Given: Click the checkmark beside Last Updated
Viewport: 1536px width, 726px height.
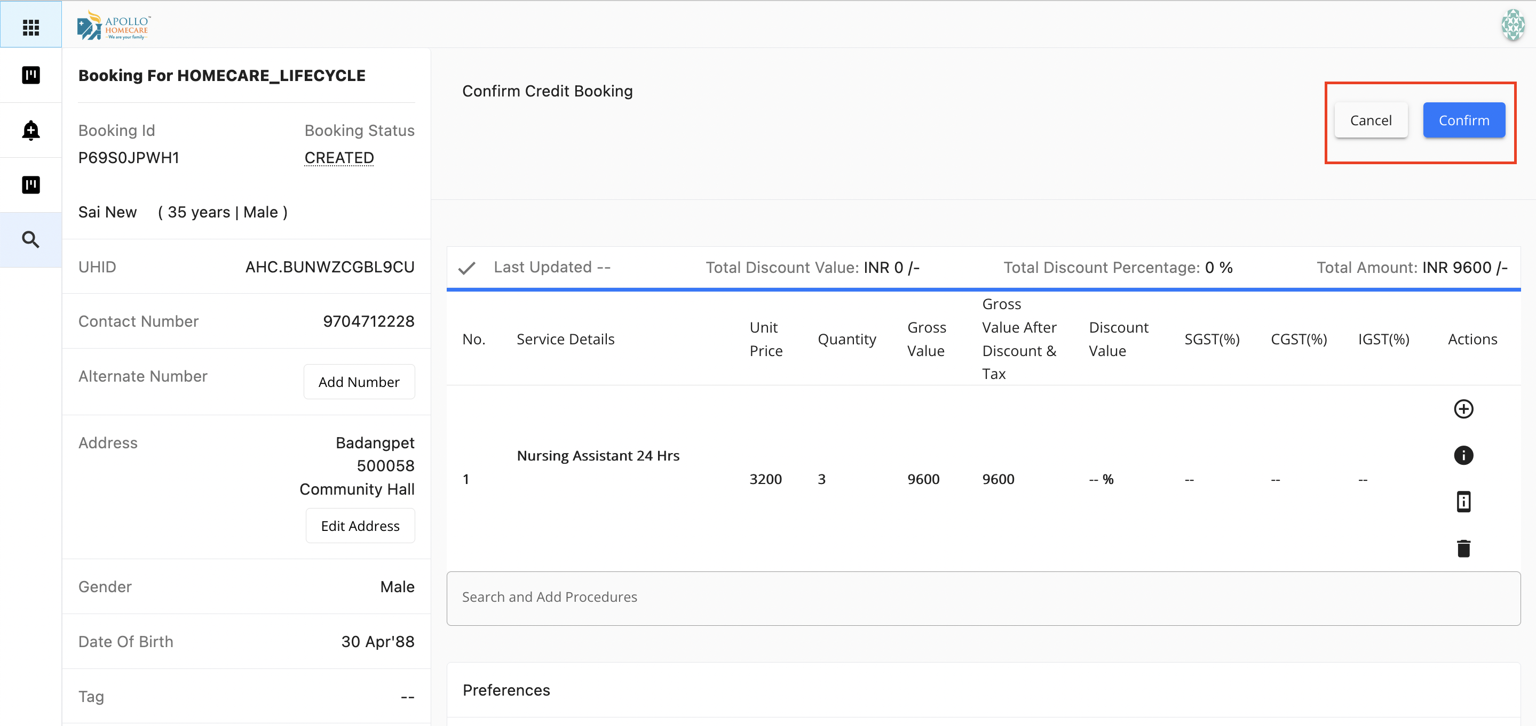Looking at the screenshot, I should [466, 268].
